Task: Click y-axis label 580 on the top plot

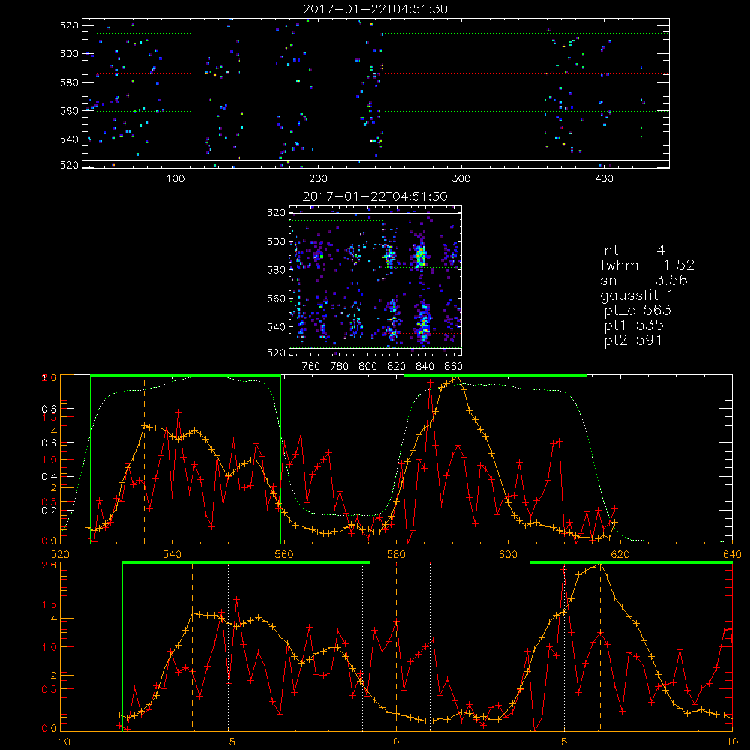Action: point(69,82)
